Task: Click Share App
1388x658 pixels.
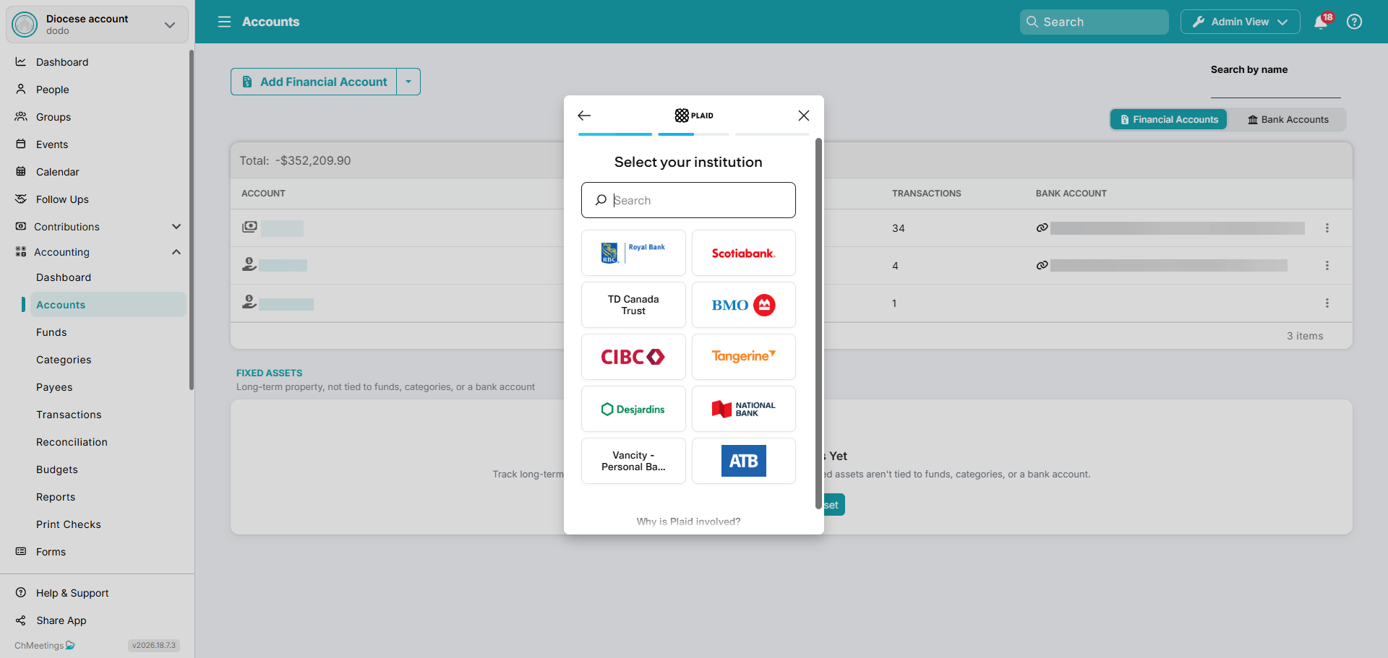Action: (x=61, y=620)
